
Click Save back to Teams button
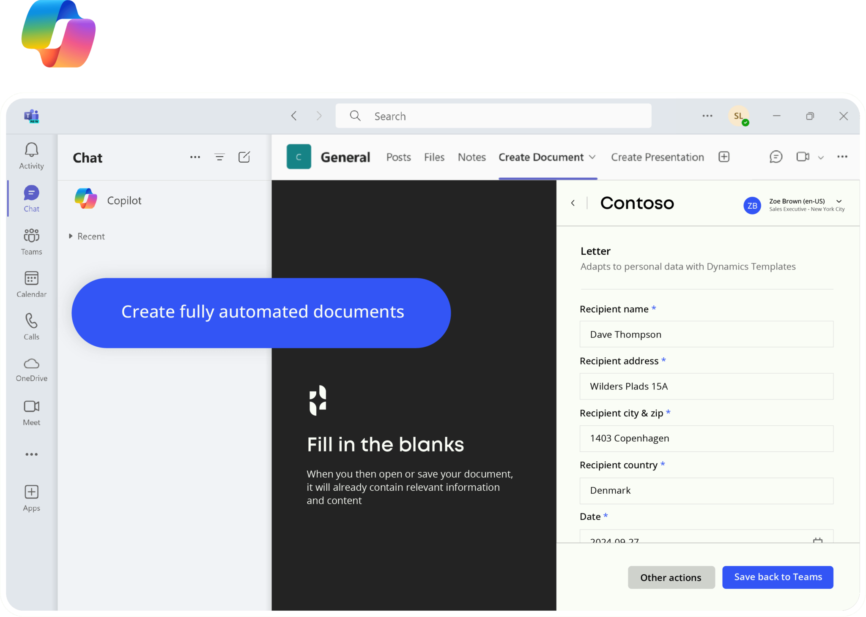pos(777,577)
